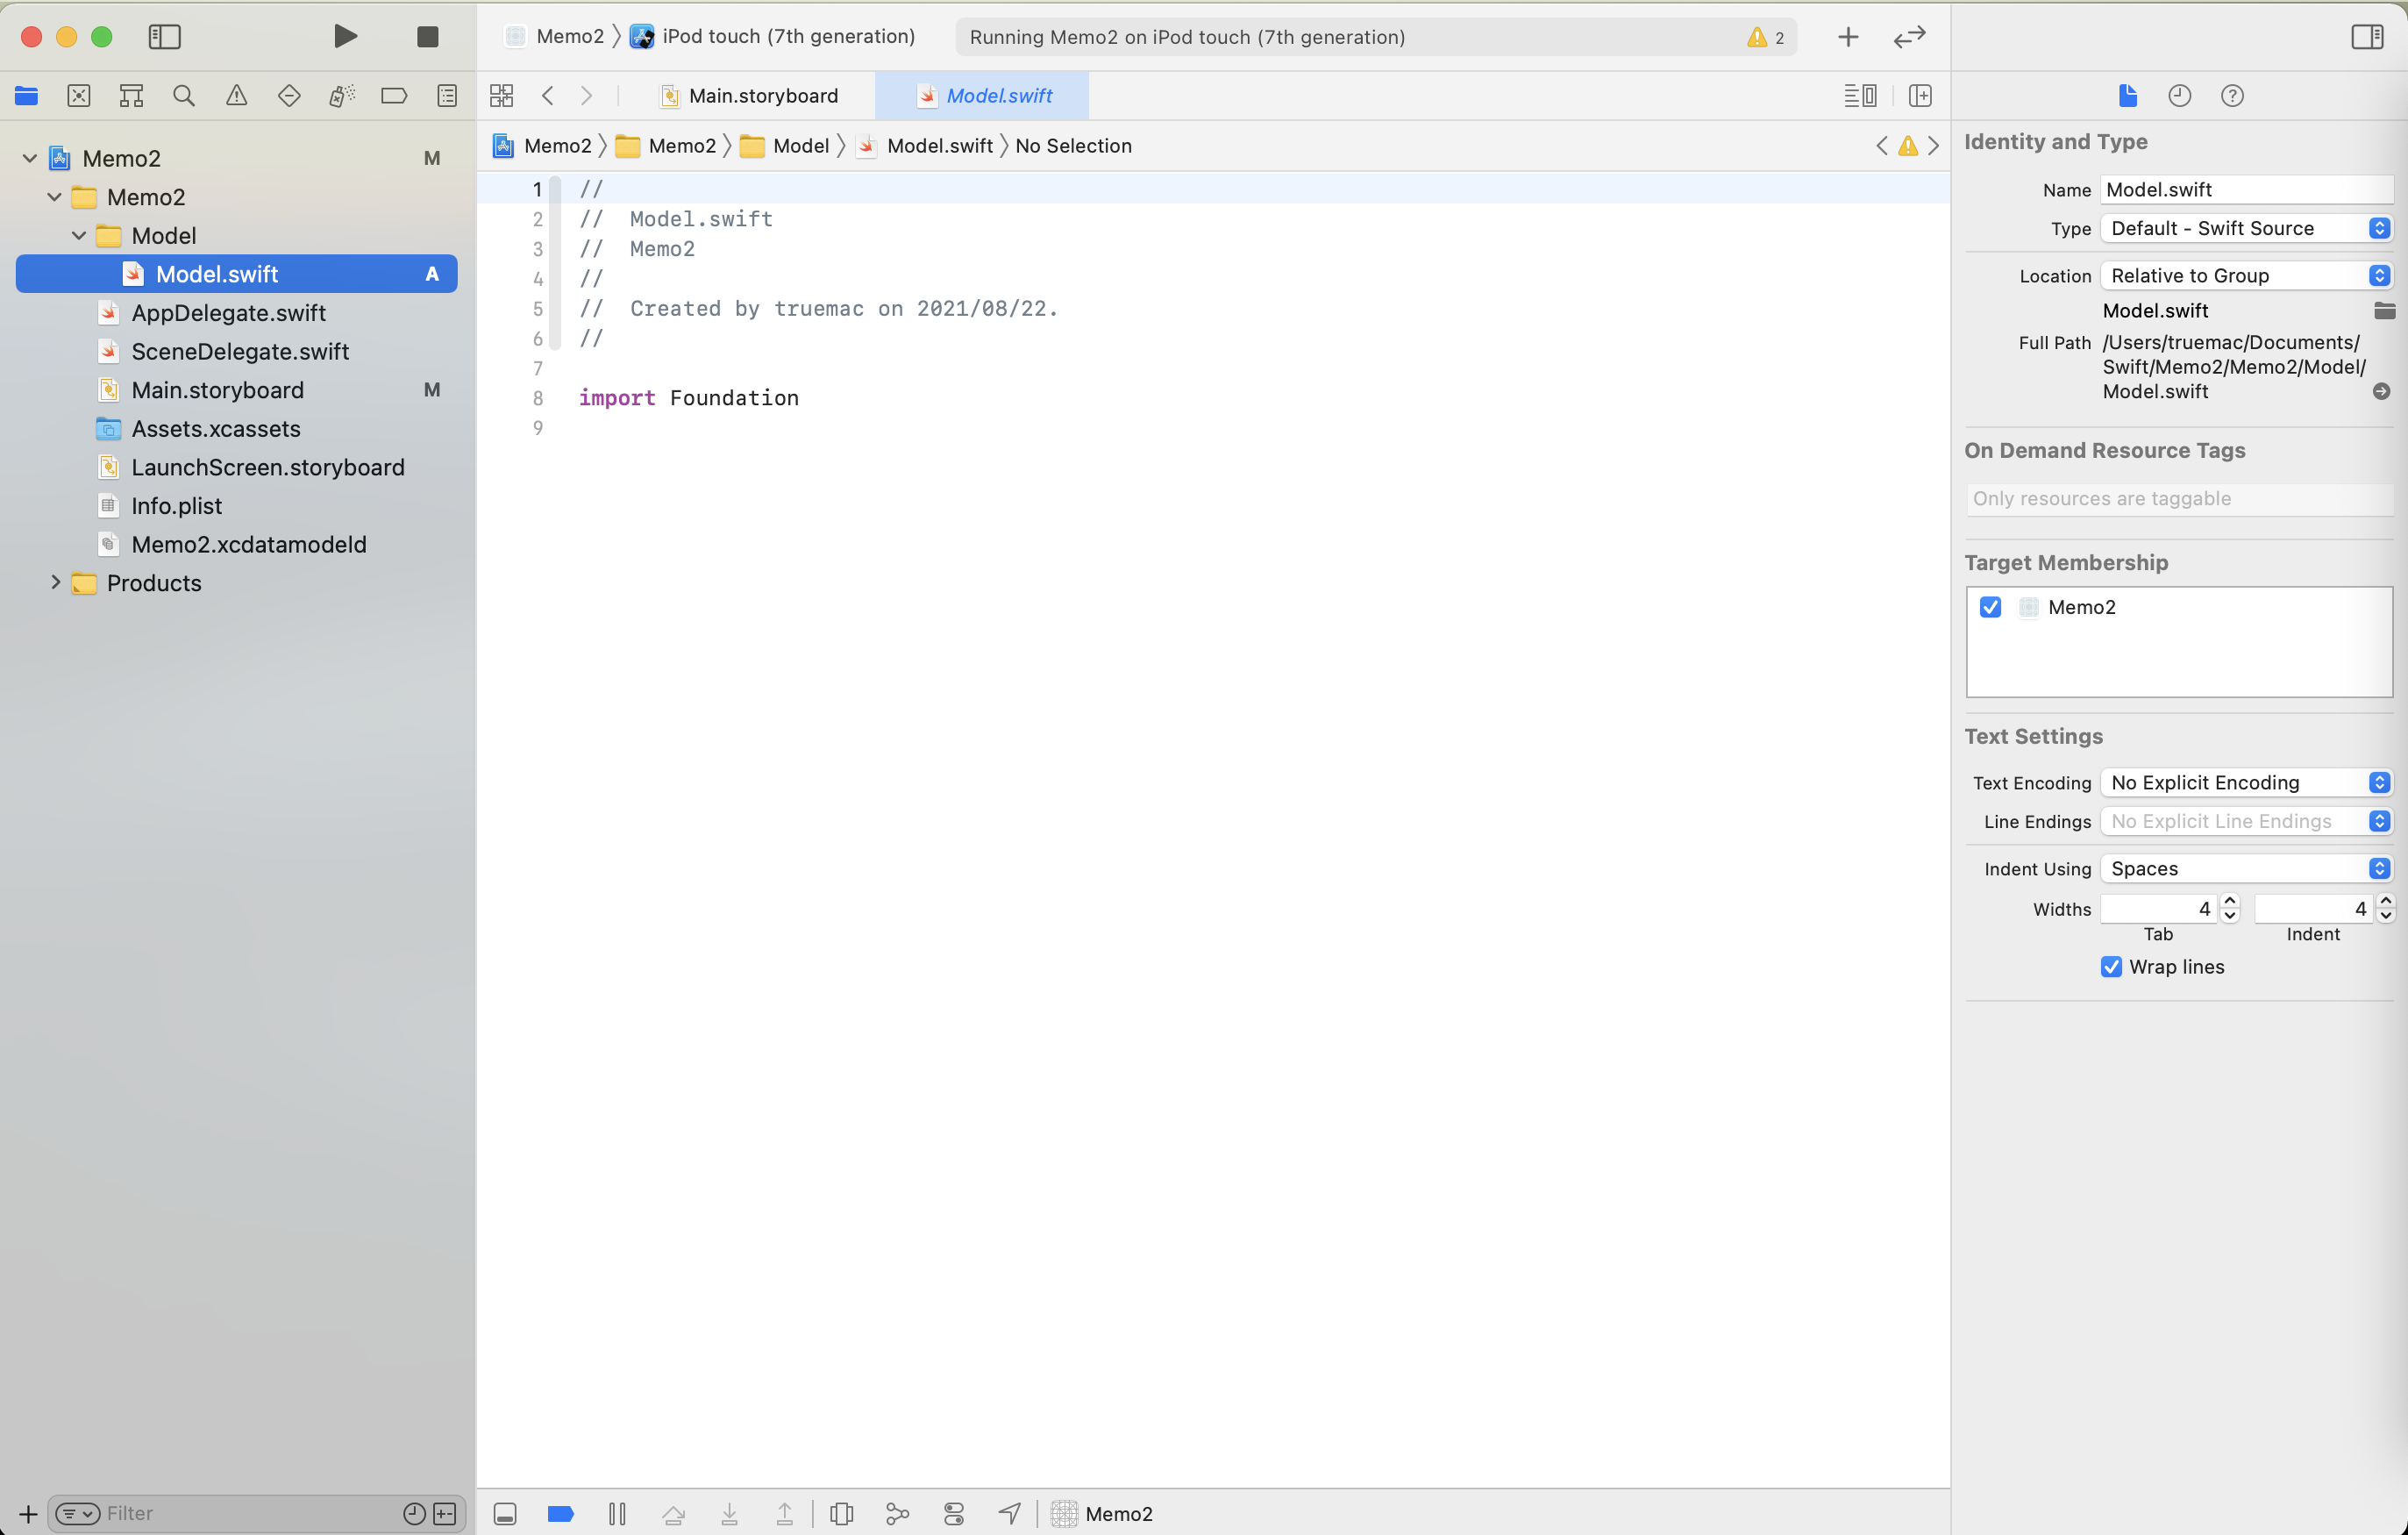Image resolution: width=2408 pixels, height=1535 pixels.
Task: Show the Issue navigator warning icon
Action: click(x=236, y=96)
